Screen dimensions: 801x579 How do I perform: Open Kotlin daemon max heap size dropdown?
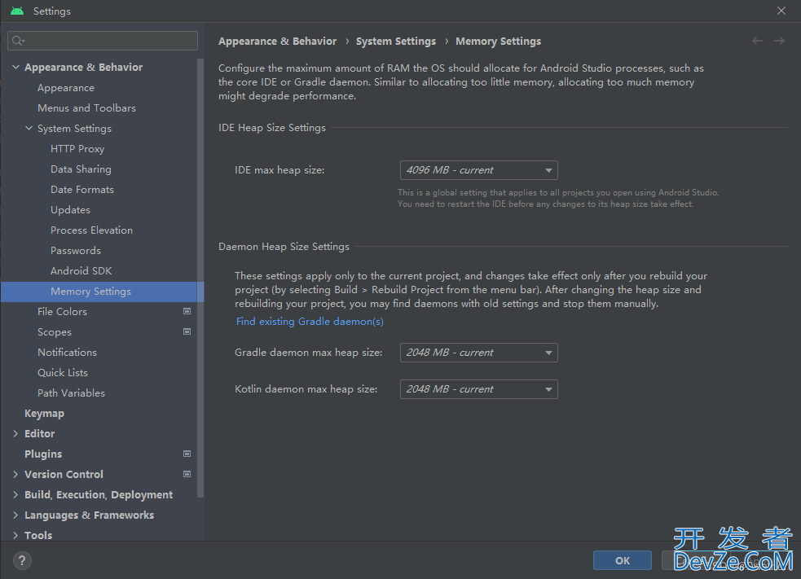click(x=478, y=389)
